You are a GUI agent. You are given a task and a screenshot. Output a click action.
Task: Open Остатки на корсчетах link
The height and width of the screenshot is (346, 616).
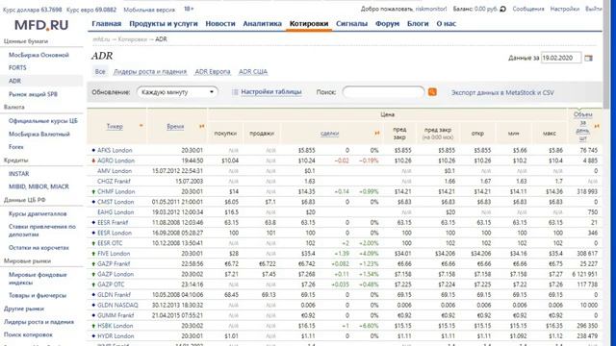[38, 248]
